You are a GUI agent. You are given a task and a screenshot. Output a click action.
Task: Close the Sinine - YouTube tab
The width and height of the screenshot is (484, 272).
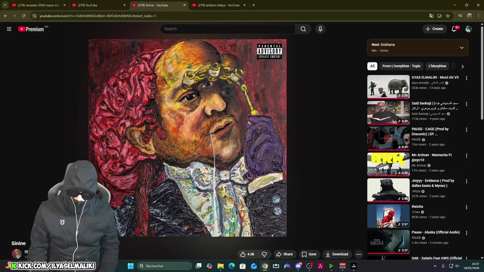pos(185,5)
